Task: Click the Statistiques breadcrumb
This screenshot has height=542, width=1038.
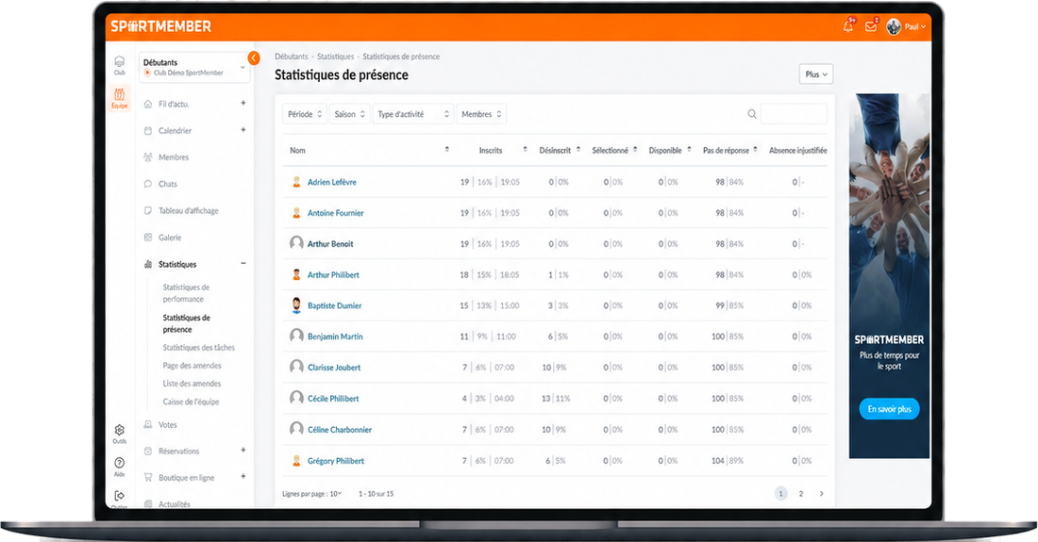Action: tap(335, 57)
